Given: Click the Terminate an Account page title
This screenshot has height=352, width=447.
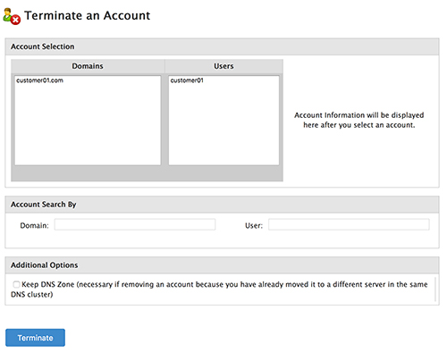Looking at the screenshot, I should tap(88, 16).
